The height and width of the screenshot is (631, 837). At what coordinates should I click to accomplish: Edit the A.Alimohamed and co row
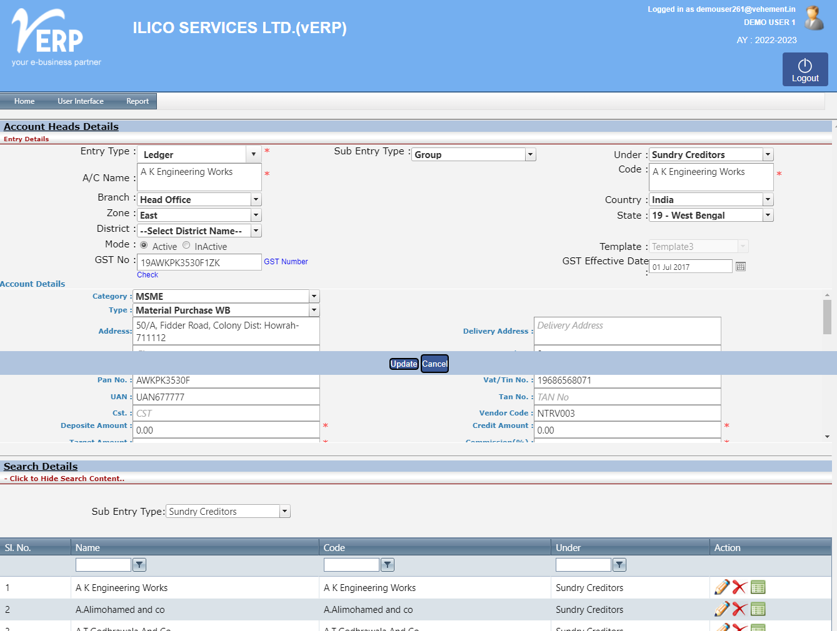point(722,609)
